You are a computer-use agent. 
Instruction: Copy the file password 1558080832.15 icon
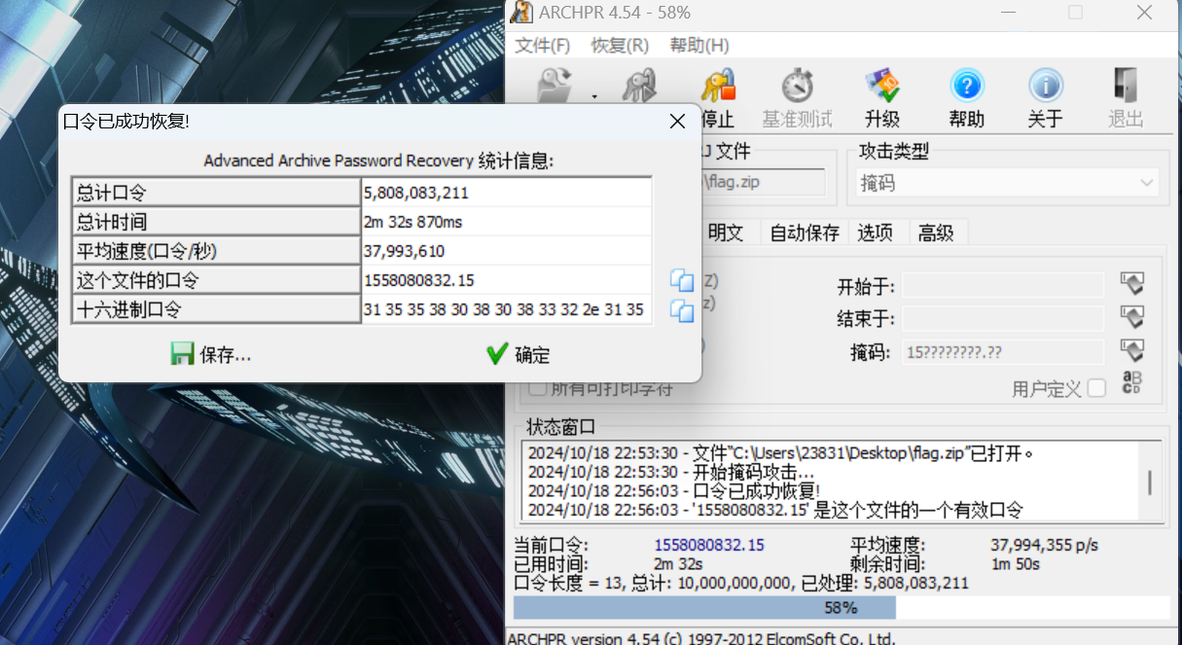pos(682,281)
